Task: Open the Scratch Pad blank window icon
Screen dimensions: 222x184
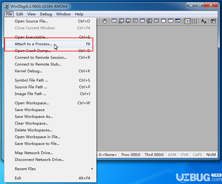Action: click(164, 21)
